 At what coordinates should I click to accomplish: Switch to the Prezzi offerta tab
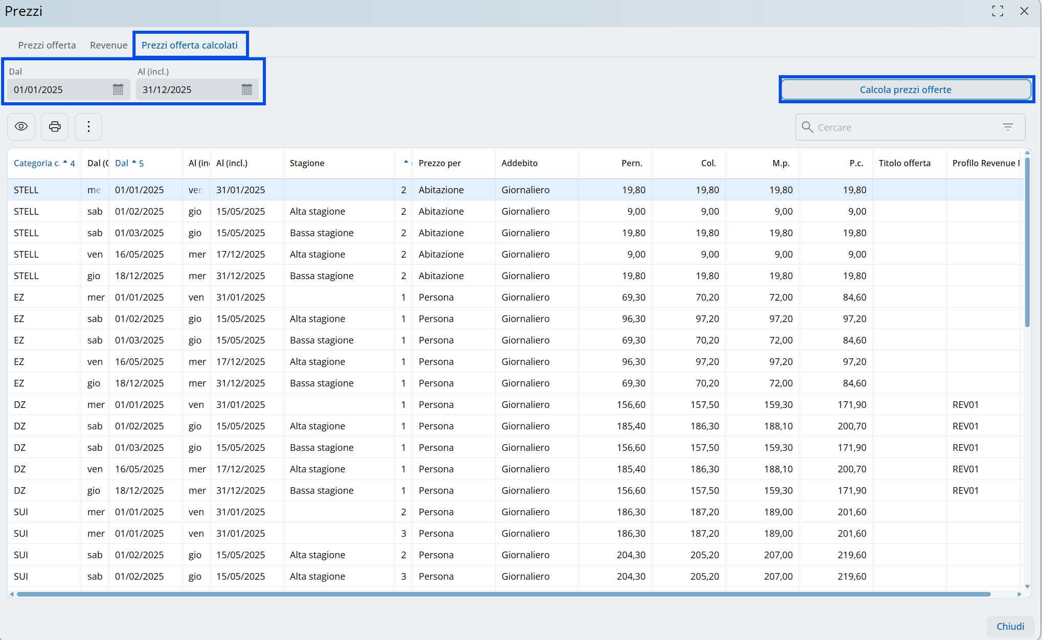click(47, 45)
